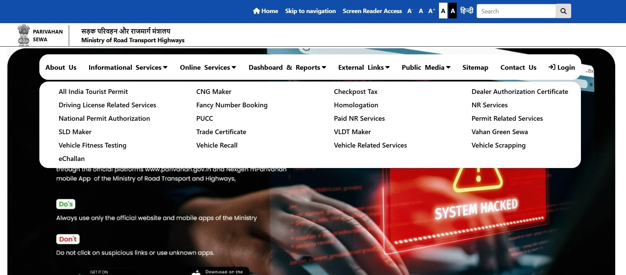Open Vehicle Recall service

pos(217,145)
